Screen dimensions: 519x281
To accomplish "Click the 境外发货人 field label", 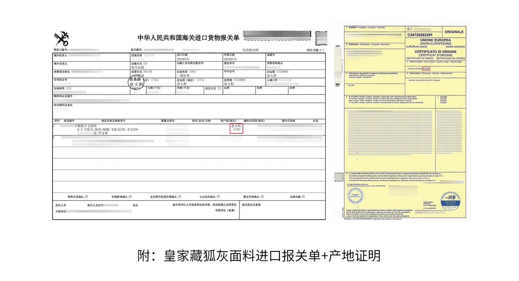I will (61, 63).
